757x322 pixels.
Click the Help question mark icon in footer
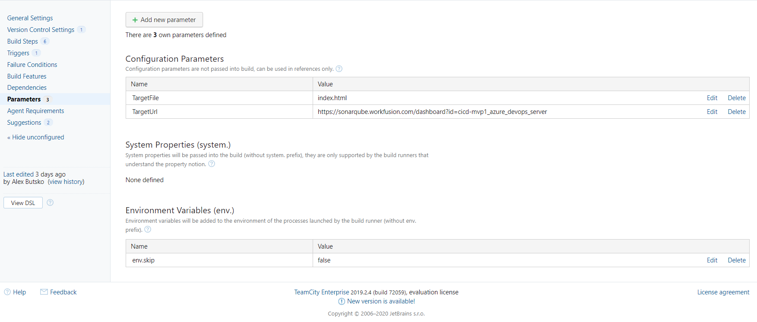pos(7,292)
